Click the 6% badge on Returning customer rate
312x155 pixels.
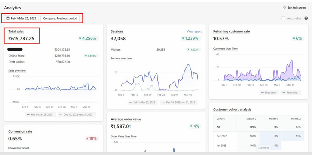pos(297,38)
